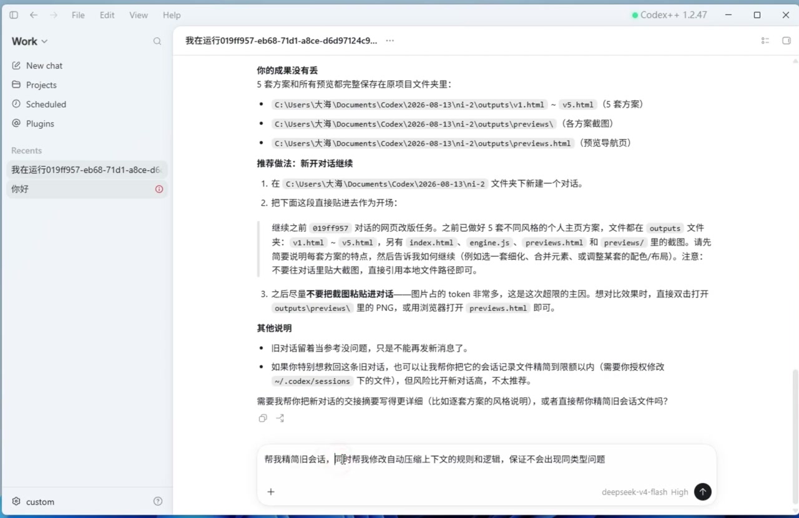This screenshot has height=518, width=799.
Task: Open the File menu
Action: click(x=78, y=15)
